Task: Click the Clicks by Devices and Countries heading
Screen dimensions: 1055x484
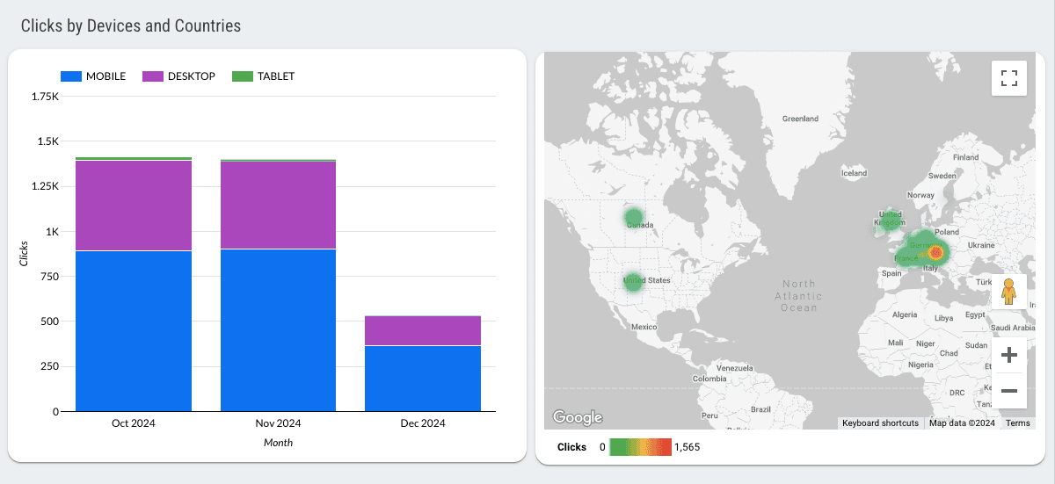Action: click(131, 25)
